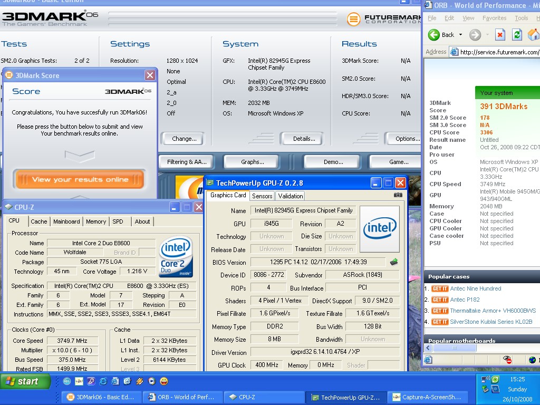Close the 3DMark Score dialog
Viewport: 540px width, 405px height.
click(150, 75)
